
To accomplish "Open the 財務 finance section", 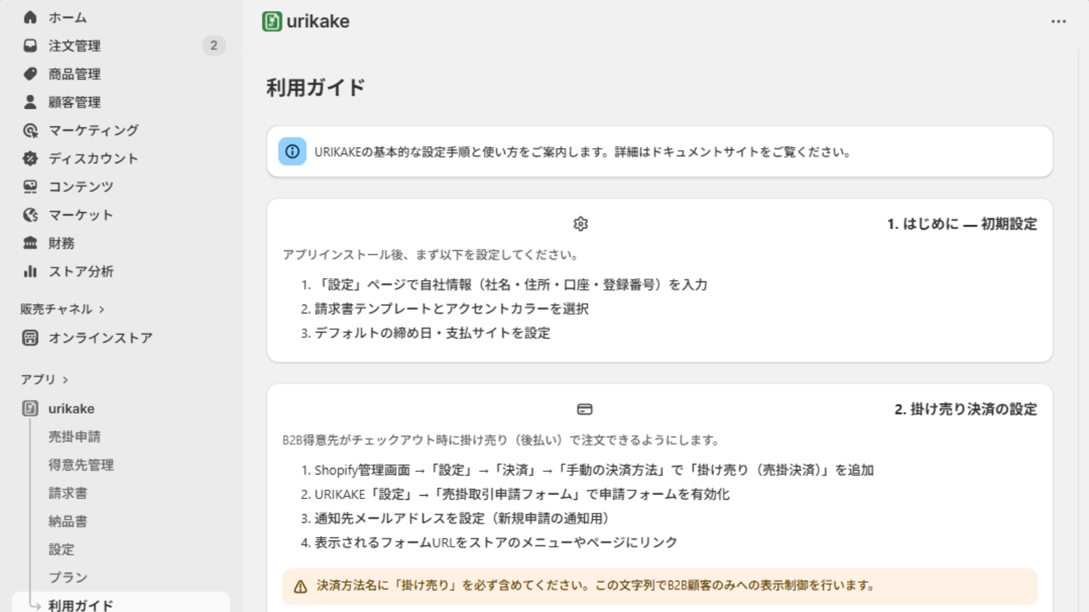I will coord(61,243).
